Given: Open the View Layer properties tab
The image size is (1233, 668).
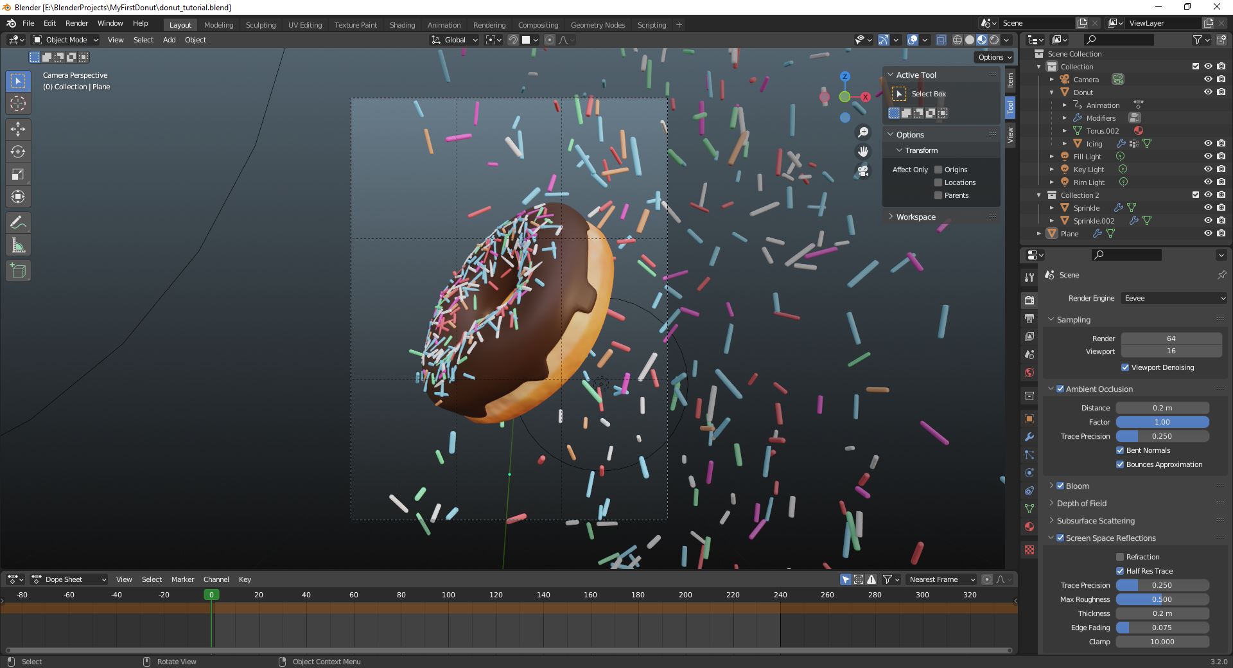Looking at the screenshot, I should pyautogui.click(x=1029, y=336).
